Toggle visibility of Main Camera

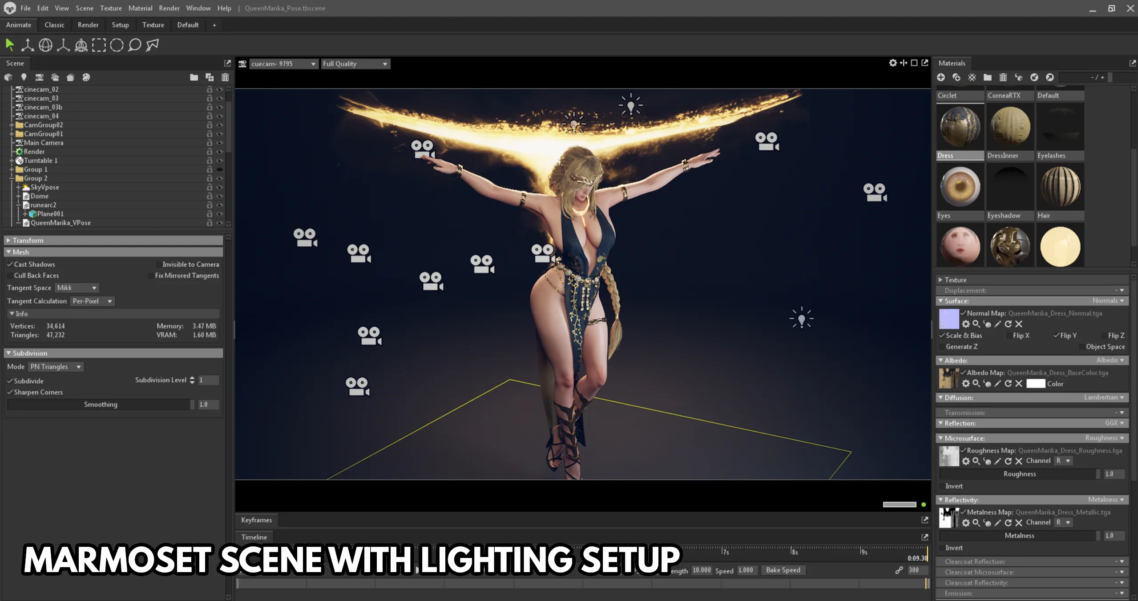pos(219,143)
